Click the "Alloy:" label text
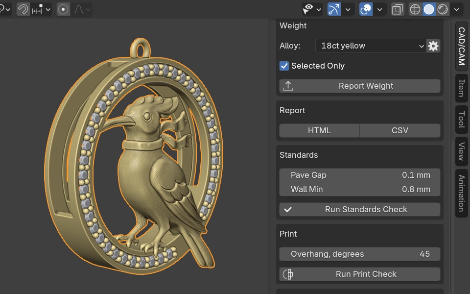The image size is (470, 294). [290, 46]
